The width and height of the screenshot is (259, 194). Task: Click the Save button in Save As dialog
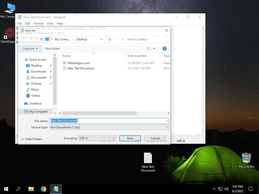coord(130,138)
